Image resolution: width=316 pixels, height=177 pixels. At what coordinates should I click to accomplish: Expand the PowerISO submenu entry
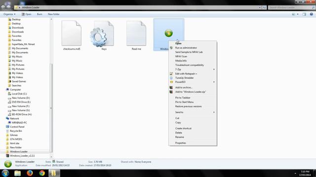pos(193,82)
